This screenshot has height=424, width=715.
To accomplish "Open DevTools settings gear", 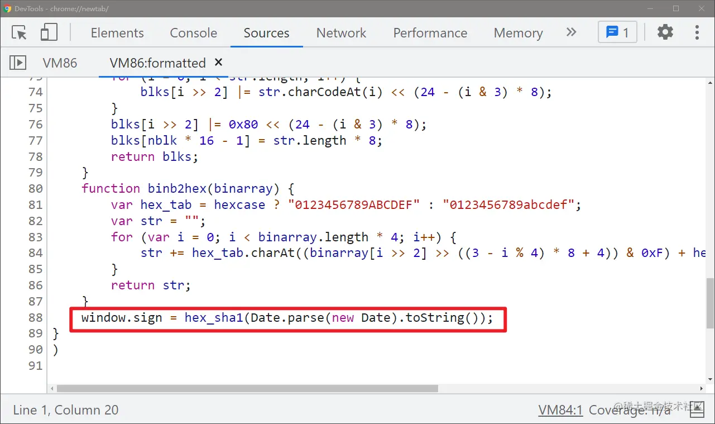I will [x=665, y=32].
